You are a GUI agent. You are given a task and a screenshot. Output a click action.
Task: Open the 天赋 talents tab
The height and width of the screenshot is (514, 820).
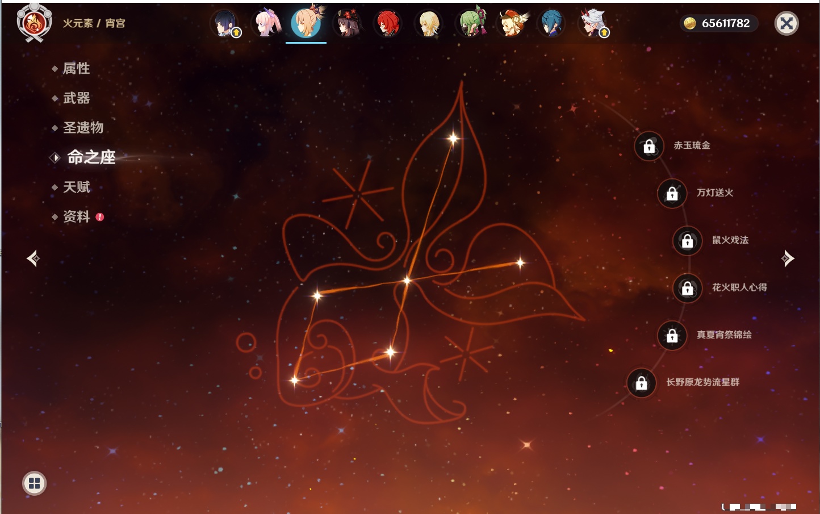click(x=76, y=187)
